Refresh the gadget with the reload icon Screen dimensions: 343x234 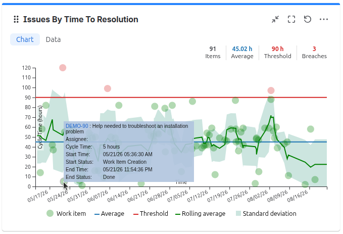pyautogui.click(x=308, y=19)
